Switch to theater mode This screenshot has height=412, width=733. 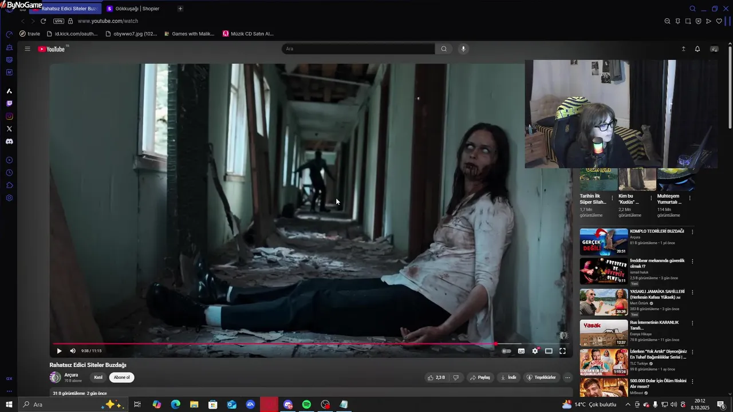pyautogui.click(x=549, y=351)
